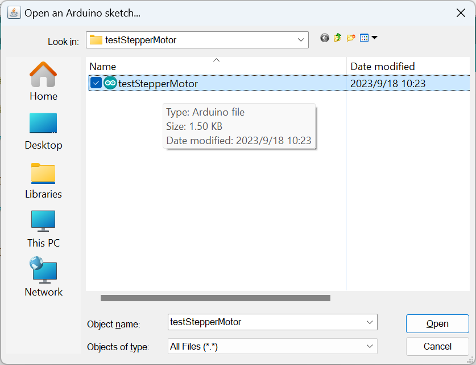Click the View Menu grid icon

pos(365,38)
